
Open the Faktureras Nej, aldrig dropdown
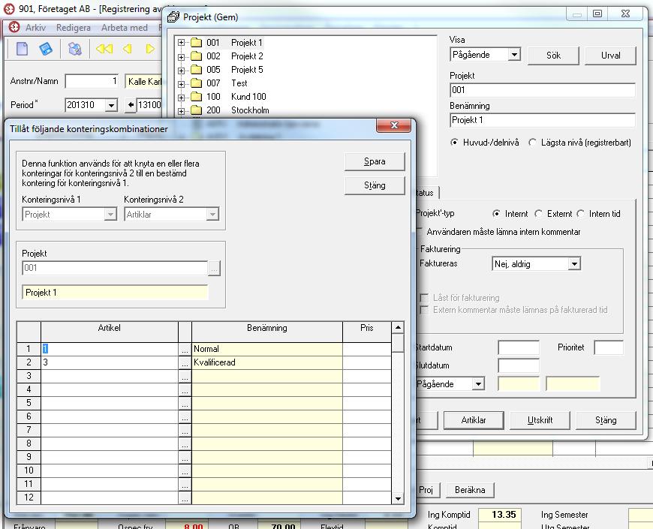coord(574,264)
